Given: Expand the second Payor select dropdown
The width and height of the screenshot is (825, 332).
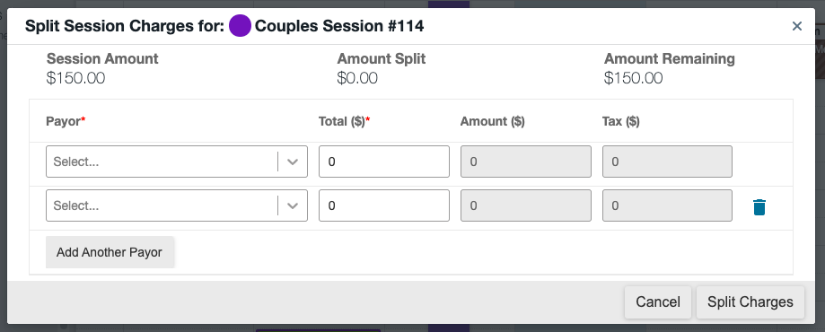Looking at the screenshot, I should [x=176, y=205].
